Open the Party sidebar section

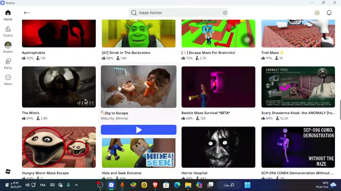8,64
